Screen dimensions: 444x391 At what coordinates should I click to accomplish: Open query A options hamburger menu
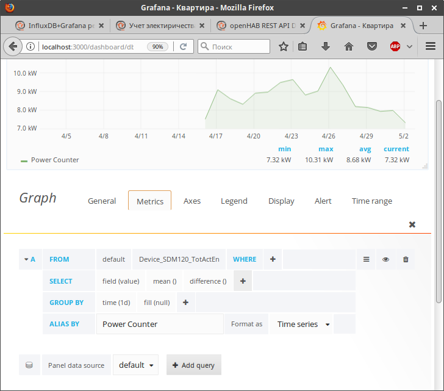pyautogui.click(x=366, y=259)
